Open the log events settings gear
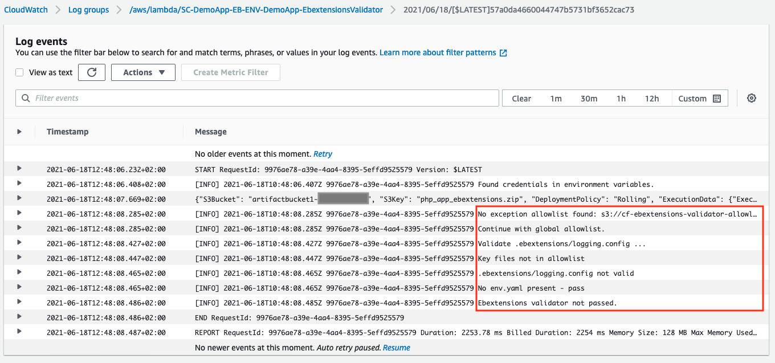The image size is (775, 363). click(752, 98)
